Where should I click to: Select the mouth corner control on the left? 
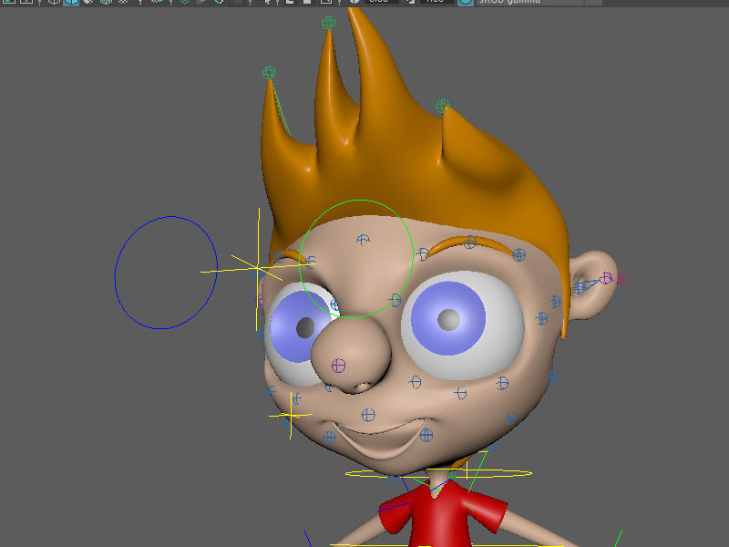pos(330,438)
